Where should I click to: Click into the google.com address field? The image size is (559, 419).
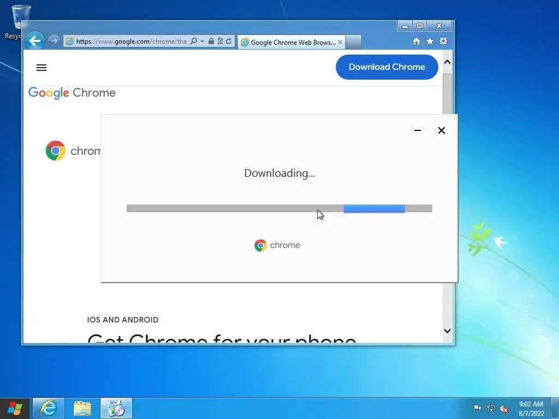[x=131, y=41]
